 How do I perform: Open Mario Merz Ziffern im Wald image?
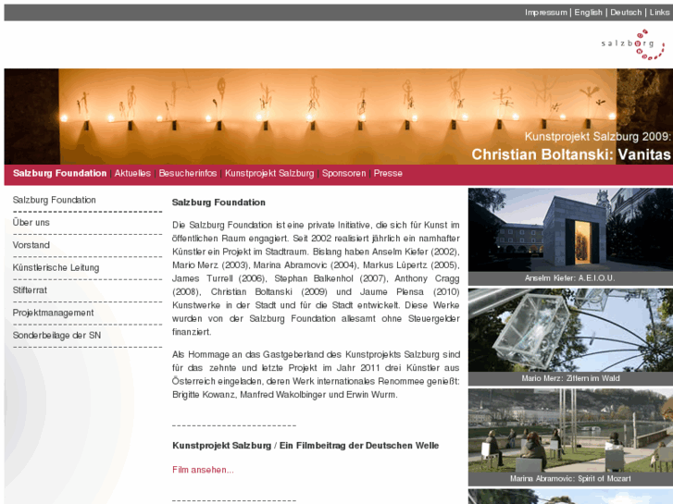click(x=570, y=330)
